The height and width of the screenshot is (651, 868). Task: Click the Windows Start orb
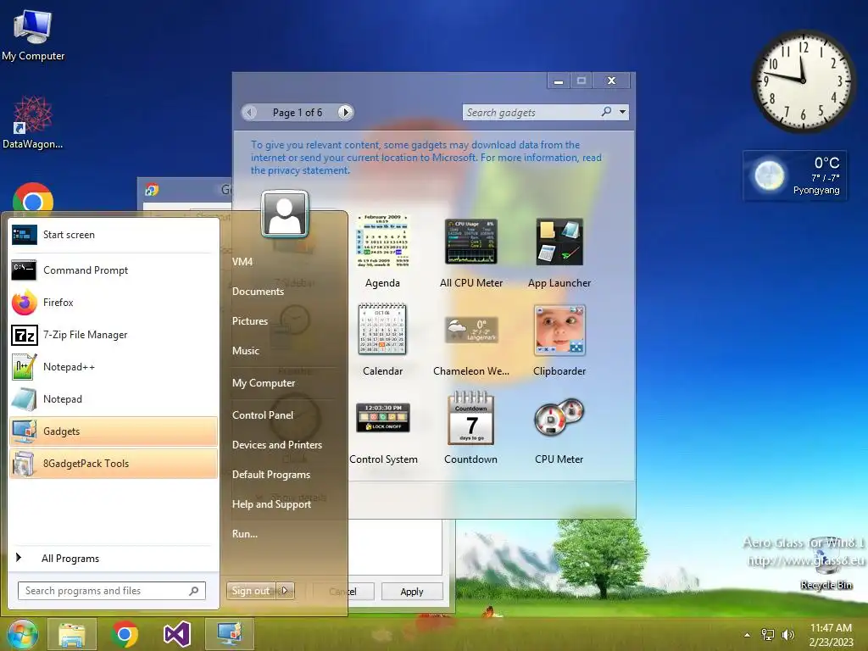coord(22,634)
